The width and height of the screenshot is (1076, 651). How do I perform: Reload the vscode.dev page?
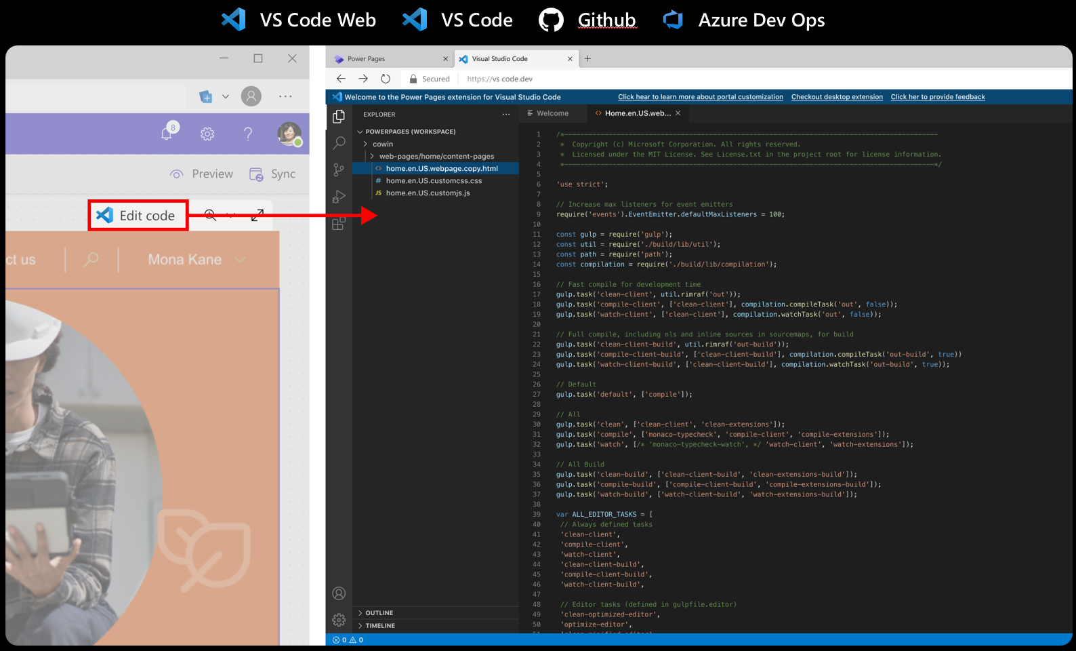tap(386, 79)
